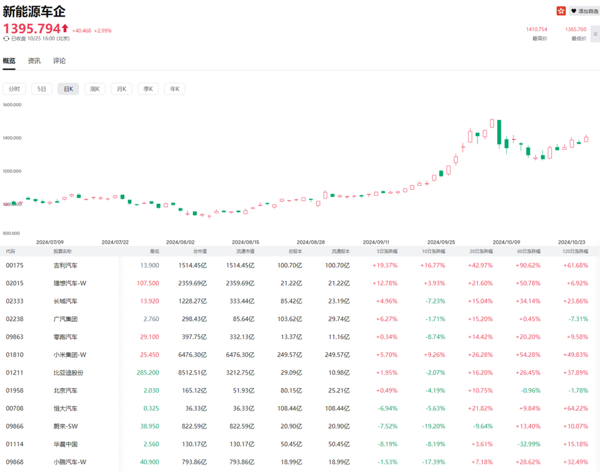Open stock 小鹏汽车-W
Image resolution: width=600 pixels, height=472 pixels.
[x=70, y=462]
